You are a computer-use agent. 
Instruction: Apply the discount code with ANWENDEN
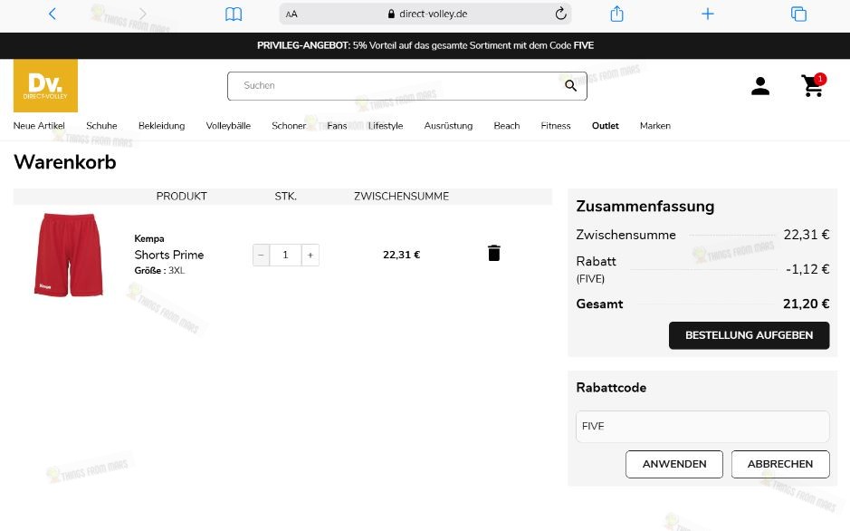(x=673, y=463)
